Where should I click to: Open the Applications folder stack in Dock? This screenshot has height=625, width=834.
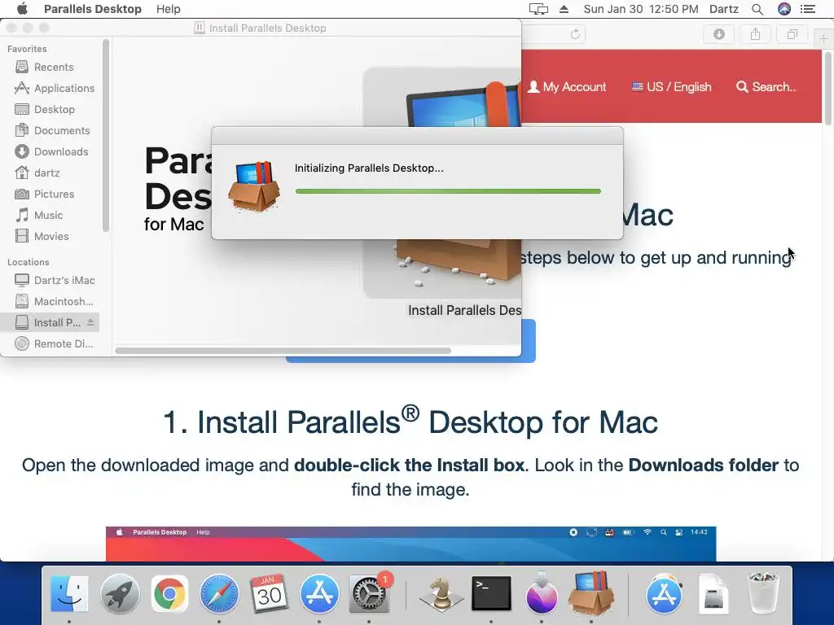tap(664, 593)
